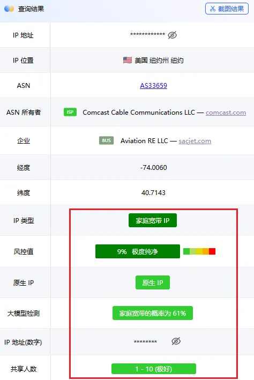254x380 pixels.
Task: Click the 家庭宽带的概率为 61% badge
Action: coord(152,313)
